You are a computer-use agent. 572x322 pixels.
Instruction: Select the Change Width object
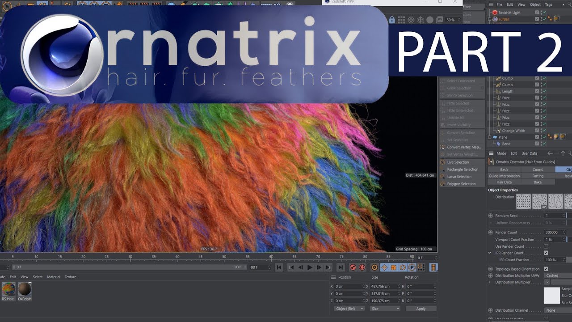click(x=513, y=131)
